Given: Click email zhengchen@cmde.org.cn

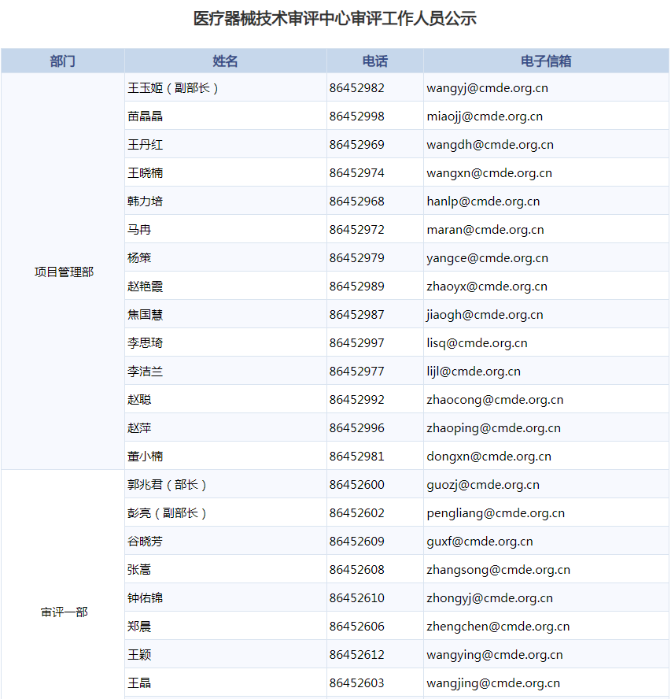Looking at the screenshot, I should click(498, 627).
